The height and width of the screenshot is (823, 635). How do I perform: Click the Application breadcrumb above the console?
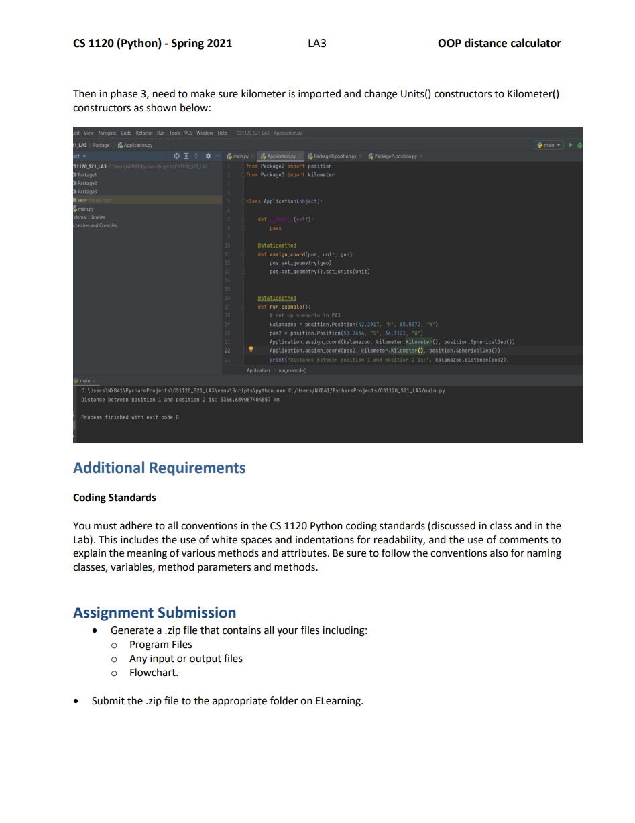pos(257,370)
